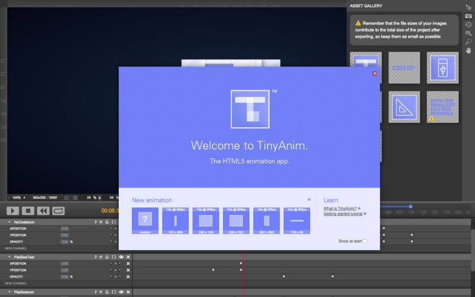The image size is (475, 297).
Task: Remove FileSizeText OPACITY channel
Action: coord(128,277)
